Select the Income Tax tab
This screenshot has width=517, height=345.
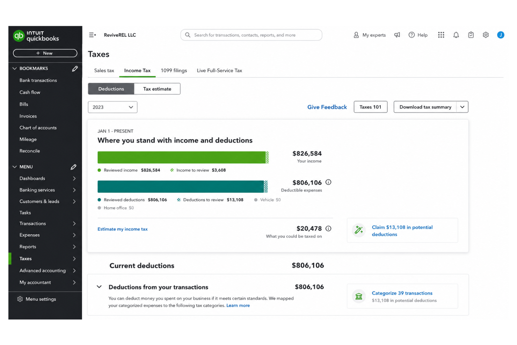(x=137, y=71)
